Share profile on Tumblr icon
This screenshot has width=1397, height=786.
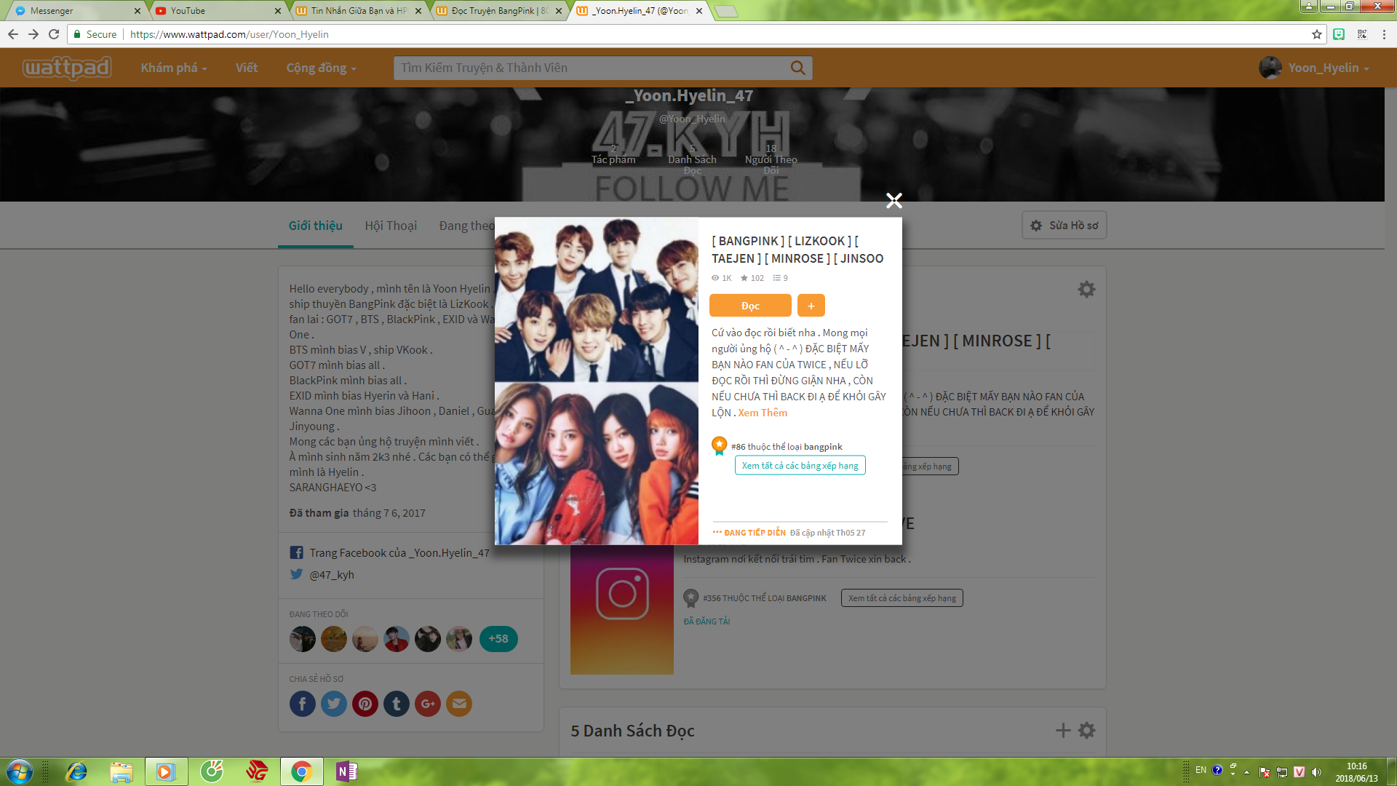397,704
